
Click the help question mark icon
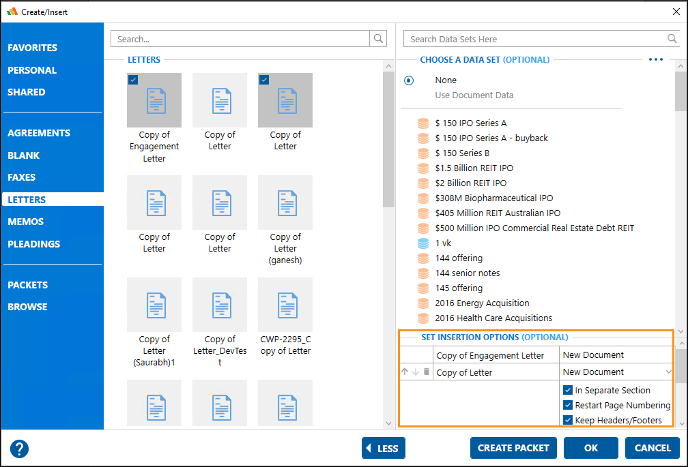click(19, 449)
